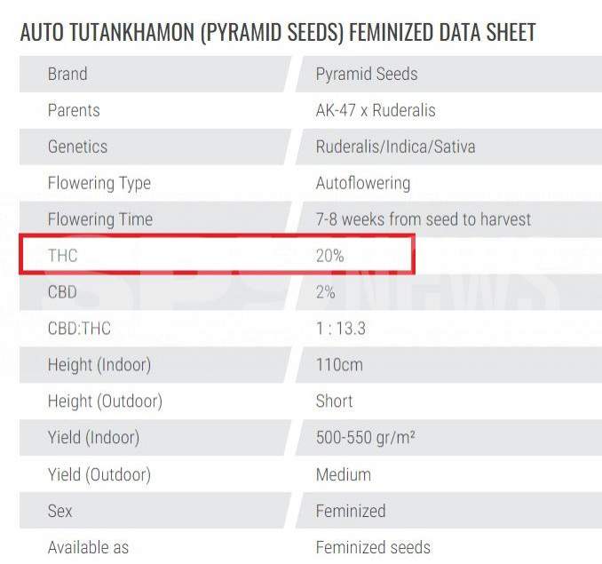Click the 7-8 weeks flowering time value

click(x=424, y=219)
